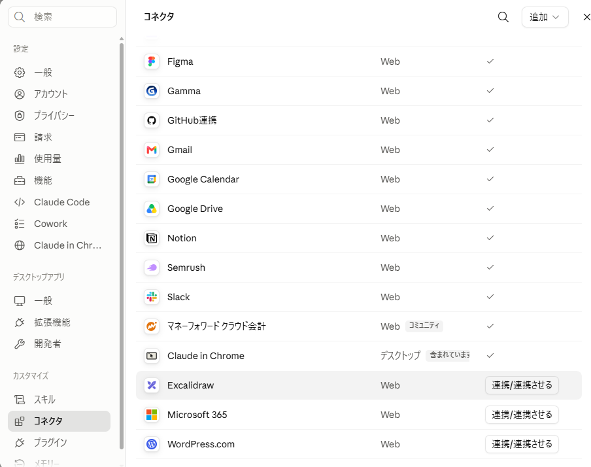Open the Claude Code settings
This screenshot has height=467, width=591.
point(59,202)
